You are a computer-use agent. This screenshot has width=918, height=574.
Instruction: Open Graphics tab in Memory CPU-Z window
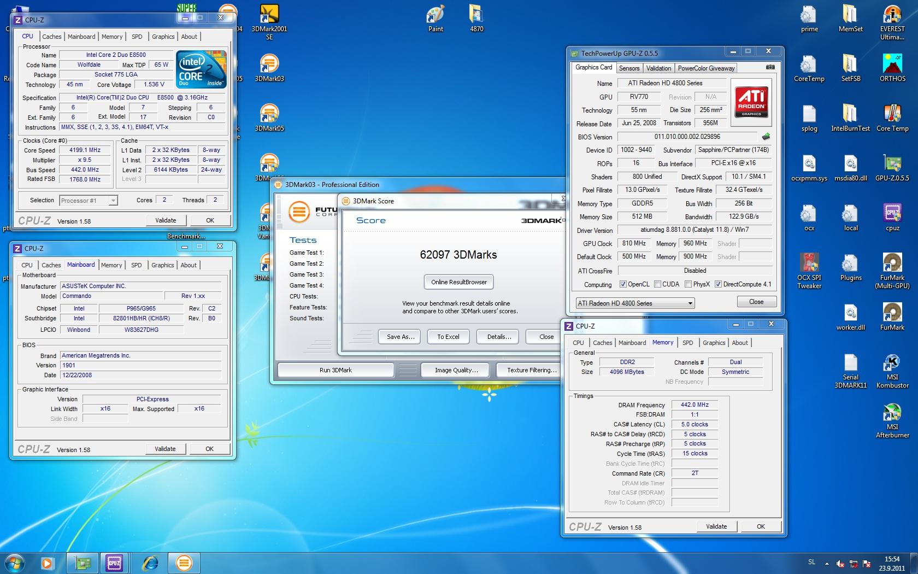coord(714,343)
